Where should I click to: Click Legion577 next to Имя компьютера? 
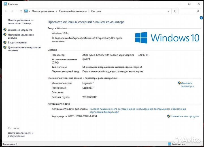pyautogui.click(x=88, y=83)
